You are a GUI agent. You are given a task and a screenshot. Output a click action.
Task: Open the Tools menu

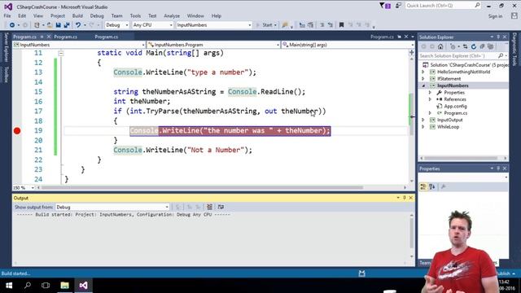pos(135,15)
